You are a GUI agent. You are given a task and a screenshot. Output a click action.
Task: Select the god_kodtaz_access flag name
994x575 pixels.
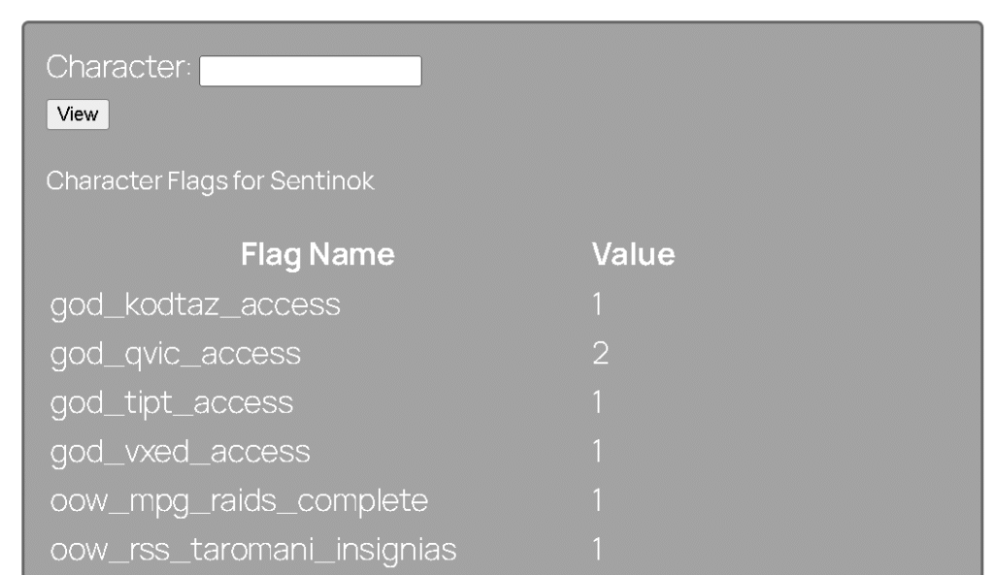click(195, 305)
